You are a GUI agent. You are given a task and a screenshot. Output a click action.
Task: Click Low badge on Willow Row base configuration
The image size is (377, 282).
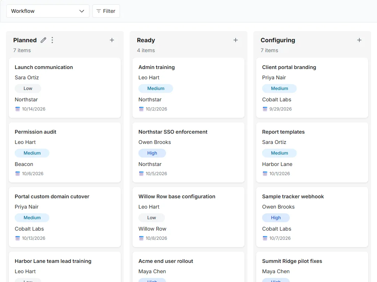(151, 218)
